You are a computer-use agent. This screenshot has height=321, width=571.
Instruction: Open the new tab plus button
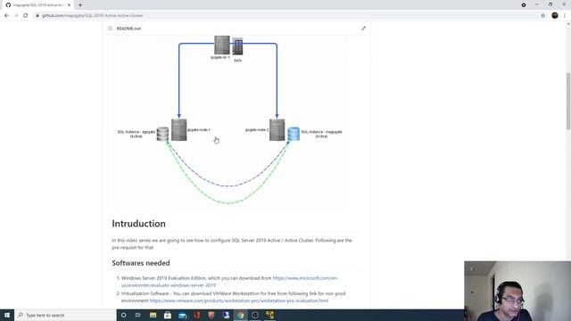point(80,5)
